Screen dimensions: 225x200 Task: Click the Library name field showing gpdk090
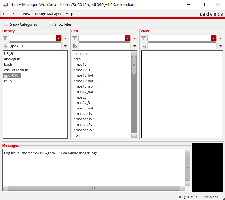point(35,46)
